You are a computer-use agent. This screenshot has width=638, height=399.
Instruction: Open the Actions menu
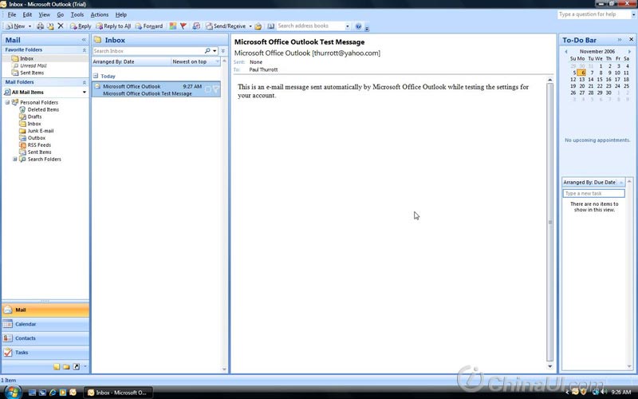[99, 14]
